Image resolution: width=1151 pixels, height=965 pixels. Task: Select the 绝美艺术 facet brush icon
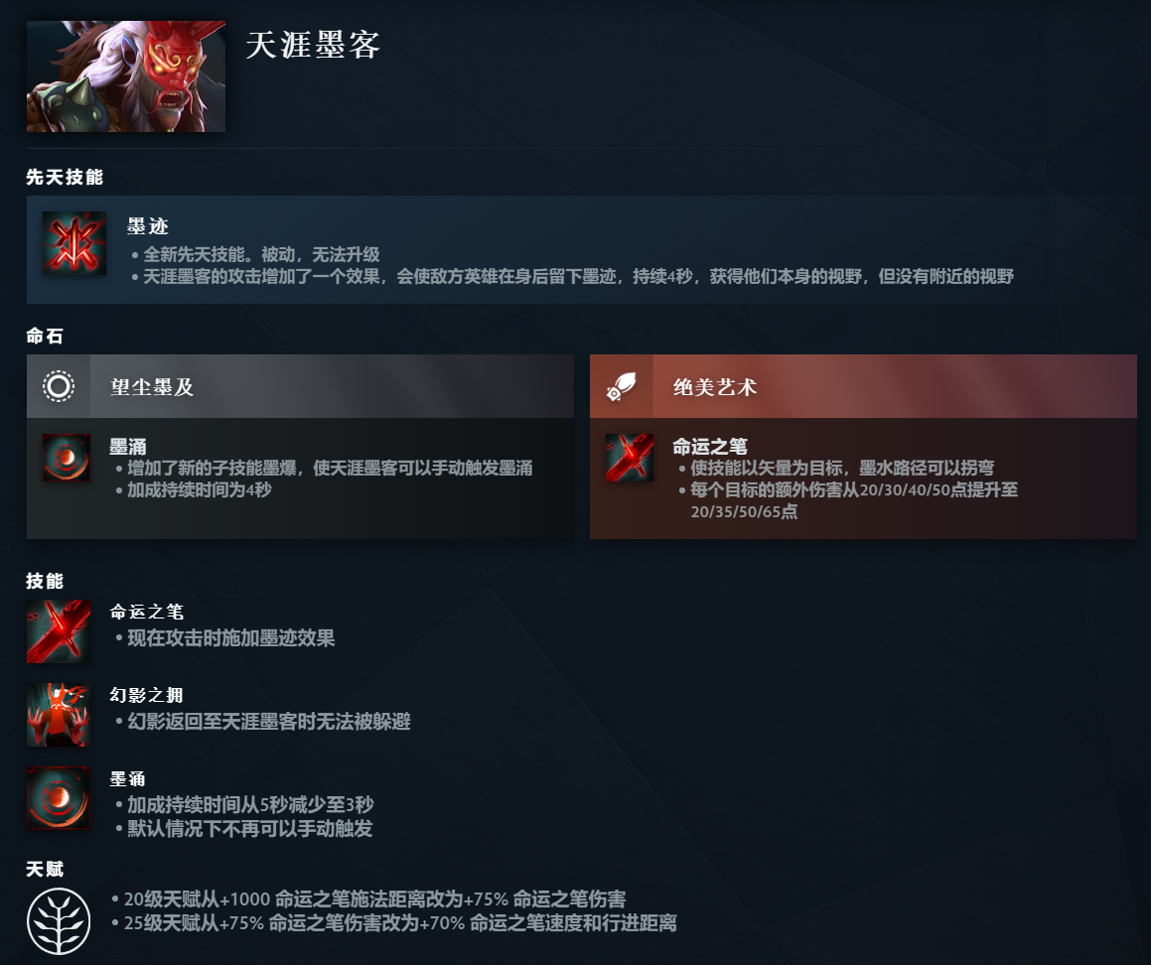coord(621,387)
